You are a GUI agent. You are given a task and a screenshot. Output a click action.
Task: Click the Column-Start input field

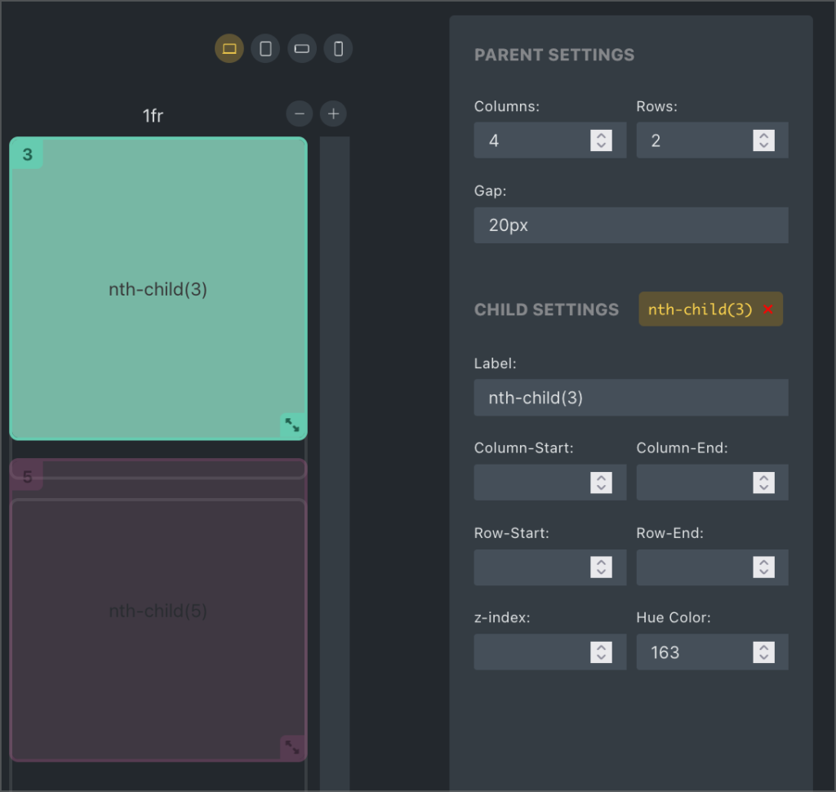[x=549, y=483]
